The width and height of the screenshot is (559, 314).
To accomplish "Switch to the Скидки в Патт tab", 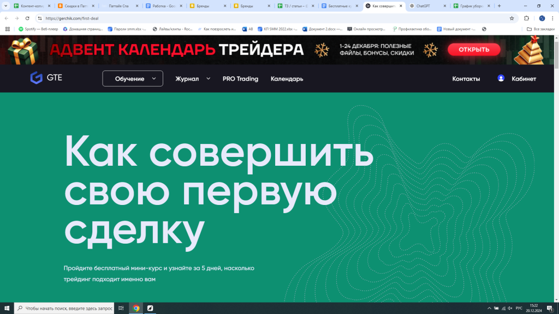I will pyautogui.click(x=75, y=6).
